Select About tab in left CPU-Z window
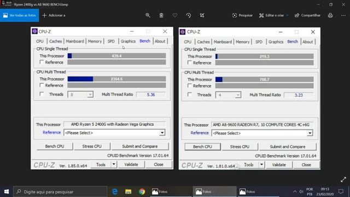350x197 pixels. click(160, 42)
